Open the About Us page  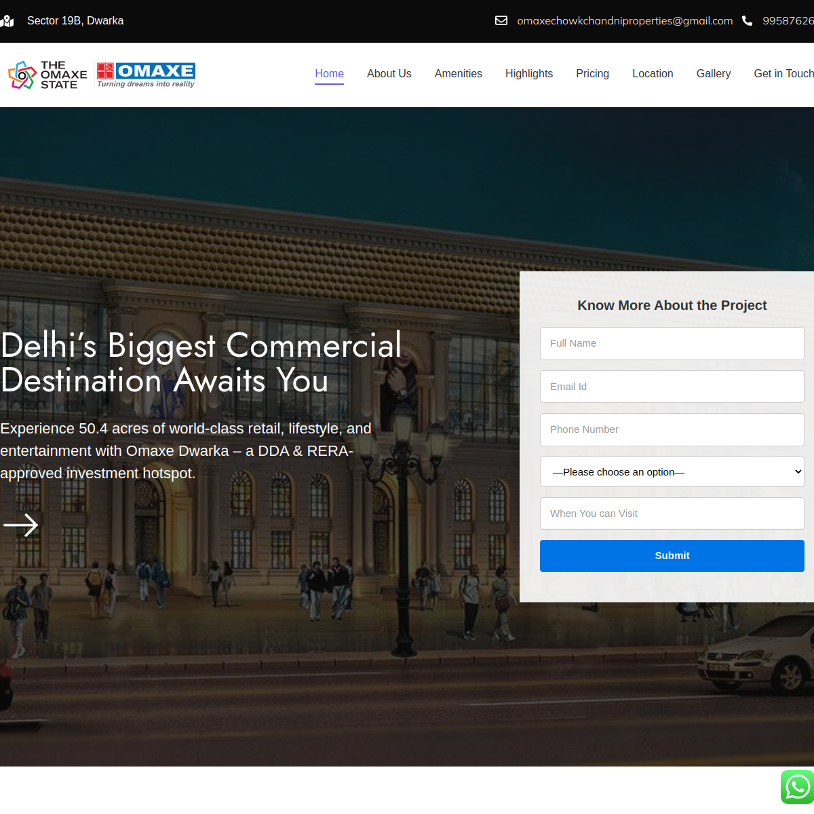tap(389, 74)
